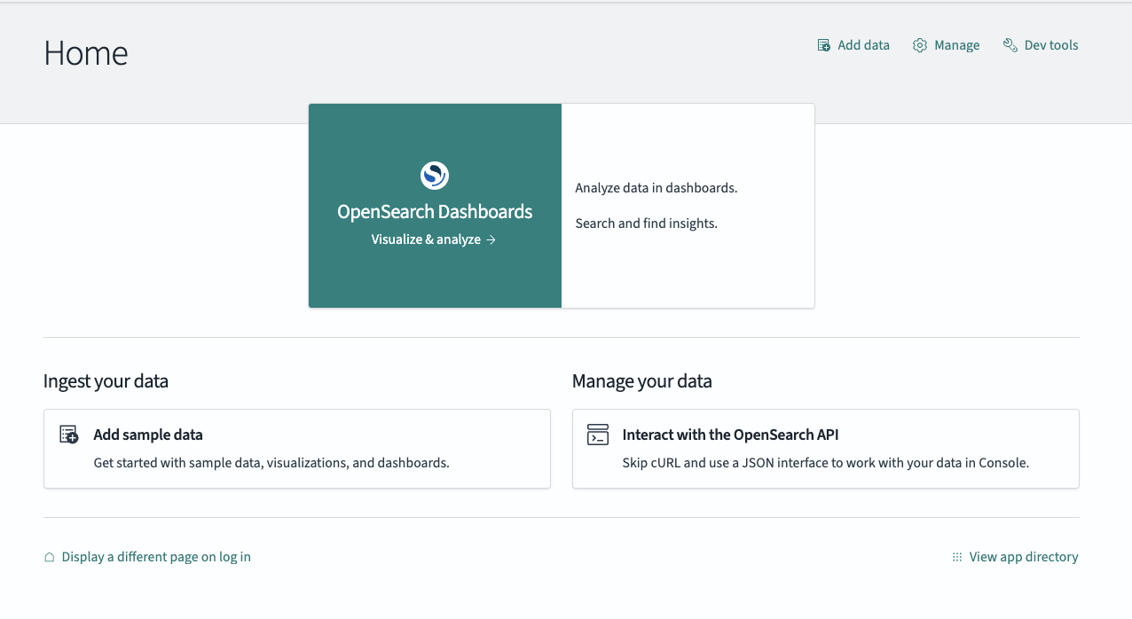Click the grid icon beside View app directory
1132x619 pixels.
[957, 557]
